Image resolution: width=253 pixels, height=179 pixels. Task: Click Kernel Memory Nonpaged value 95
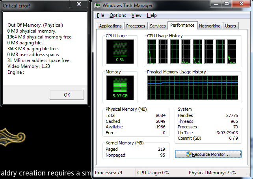(x=163, y=155)
